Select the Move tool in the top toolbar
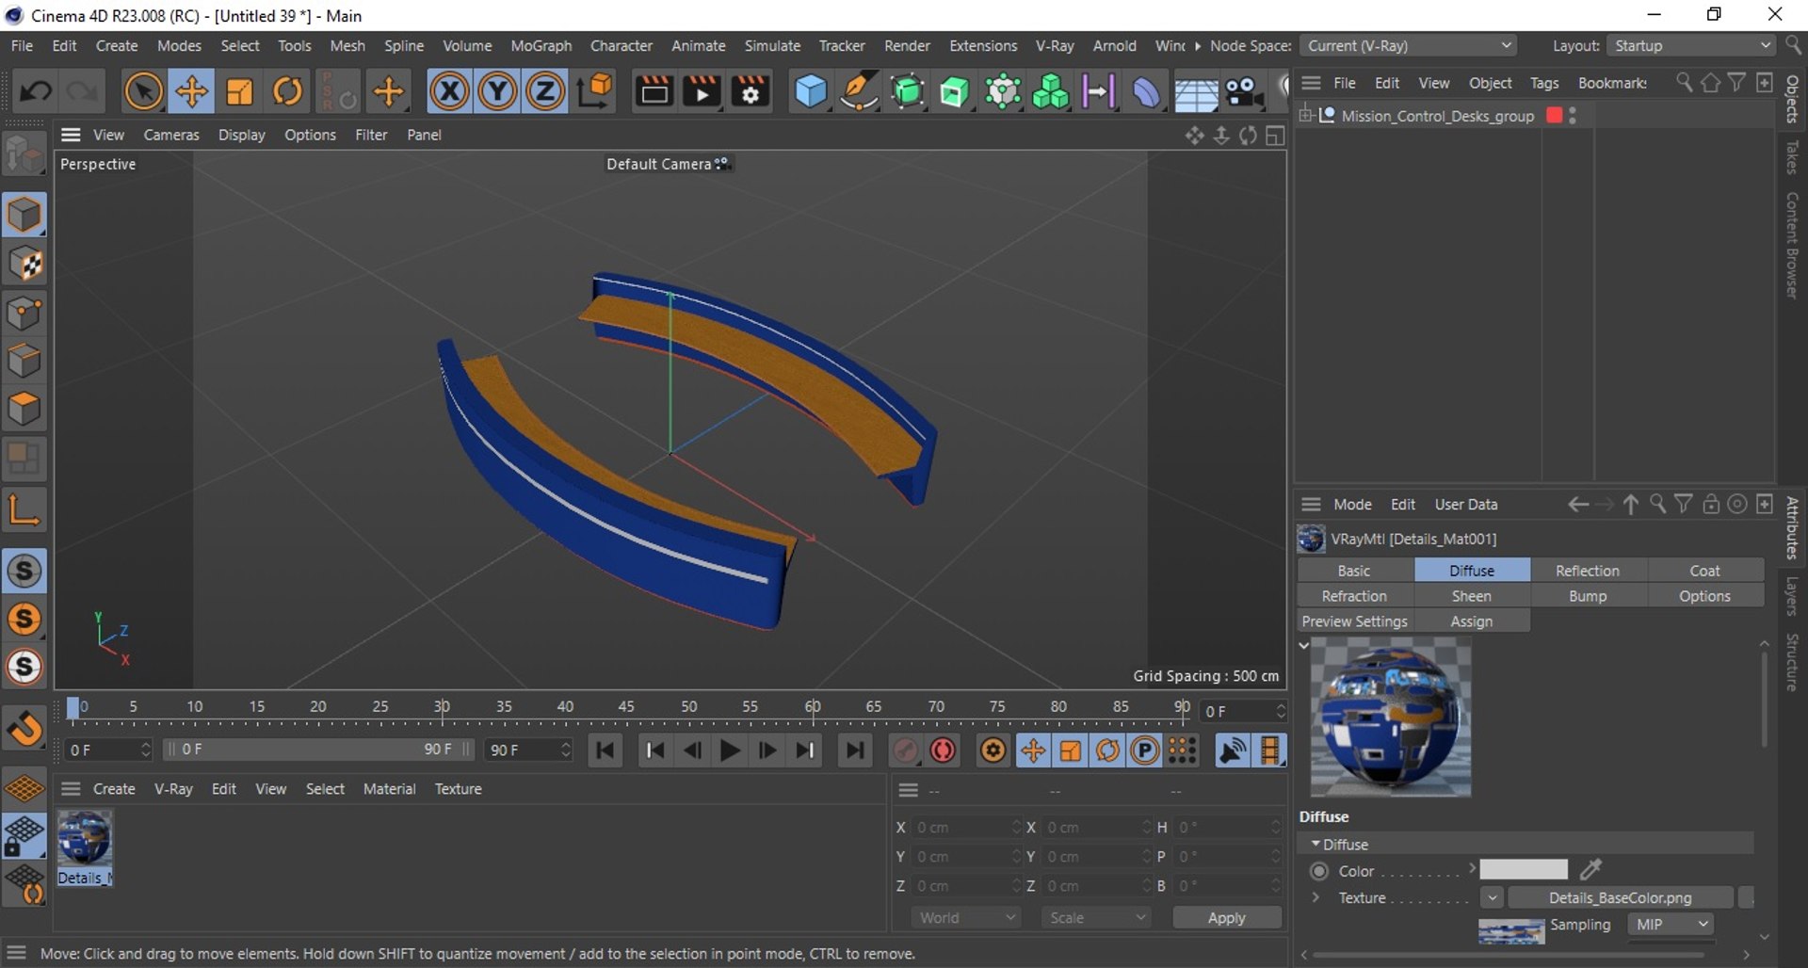The image size is (1808, 968). [x=191, y=92]
